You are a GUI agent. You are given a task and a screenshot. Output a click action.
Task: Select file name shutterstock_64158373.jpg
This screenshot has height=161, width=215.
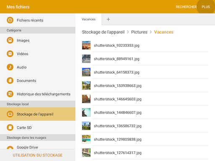tap(117, 73)
